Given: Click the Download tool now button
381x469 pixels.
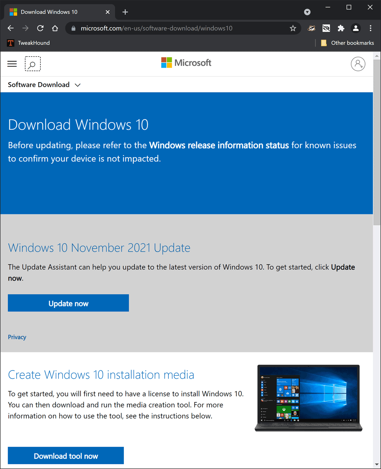Looking at the screenshot, I should (x=66, y=456).
